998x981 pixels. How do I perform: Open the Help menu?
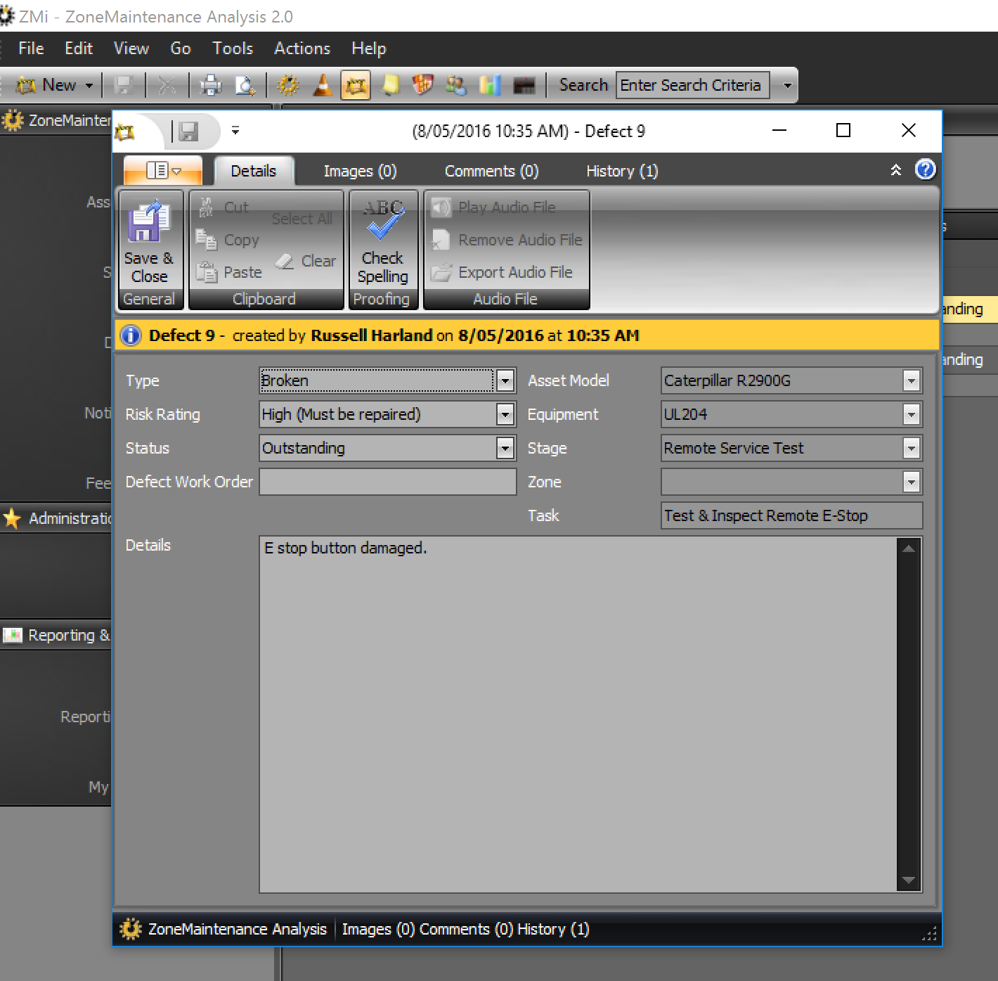[369, 49]
